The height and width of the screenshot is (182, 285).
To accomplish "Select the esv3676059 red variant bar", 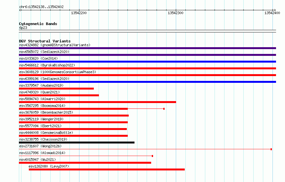I will click(74, 116).
